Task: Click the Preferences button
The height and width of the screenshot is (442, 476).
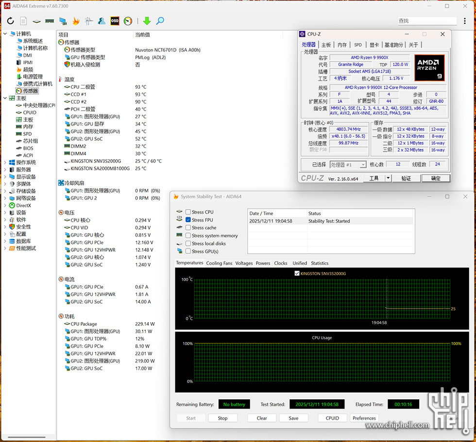Action: point(364,418)
